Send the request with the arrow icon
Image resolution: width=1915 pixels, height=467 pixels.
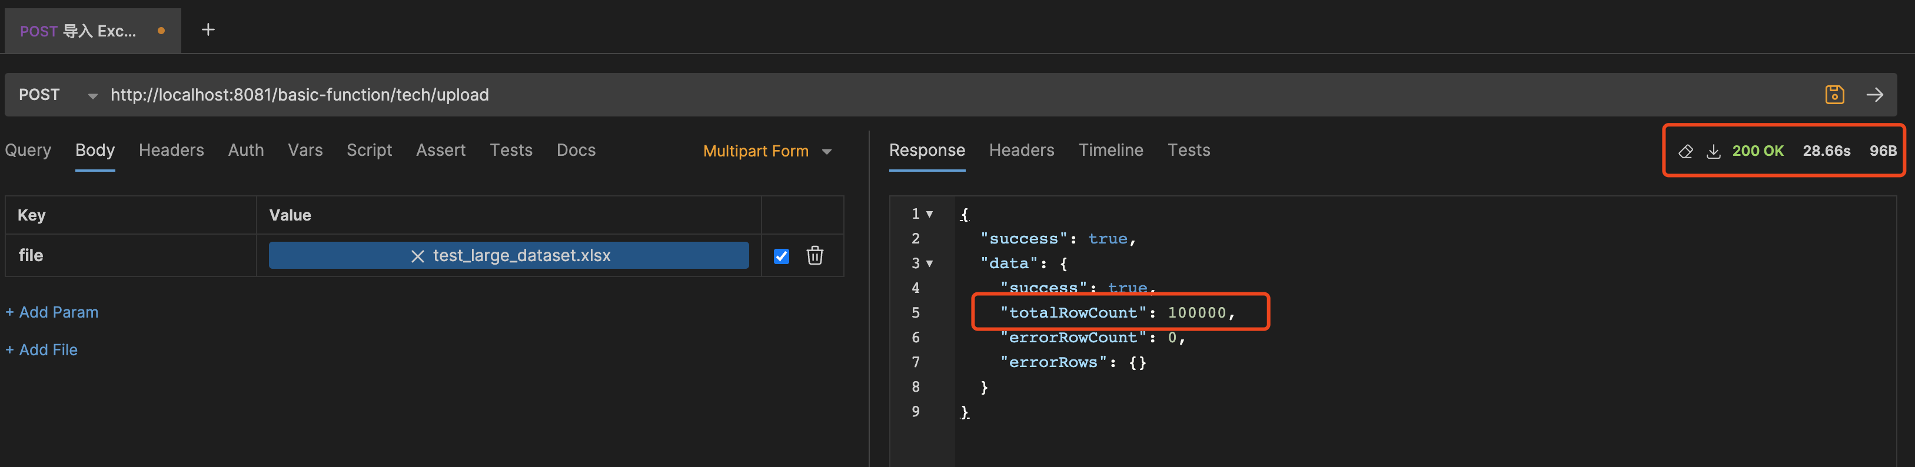(x=1874, y=94)
